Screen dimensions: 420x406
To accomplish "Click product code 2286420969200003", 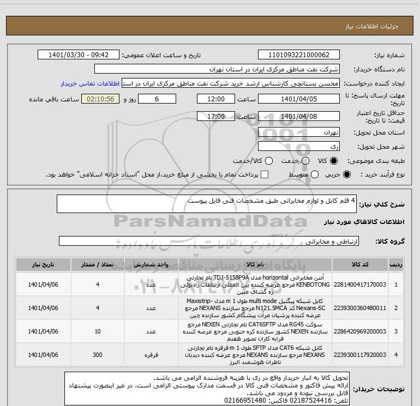I will 360,331.
